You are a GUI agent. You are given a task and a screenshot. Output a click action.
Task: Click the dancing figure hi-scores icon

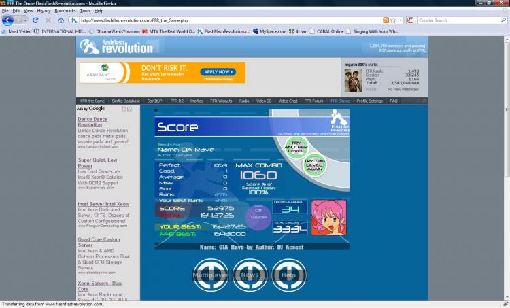[339, 118]
